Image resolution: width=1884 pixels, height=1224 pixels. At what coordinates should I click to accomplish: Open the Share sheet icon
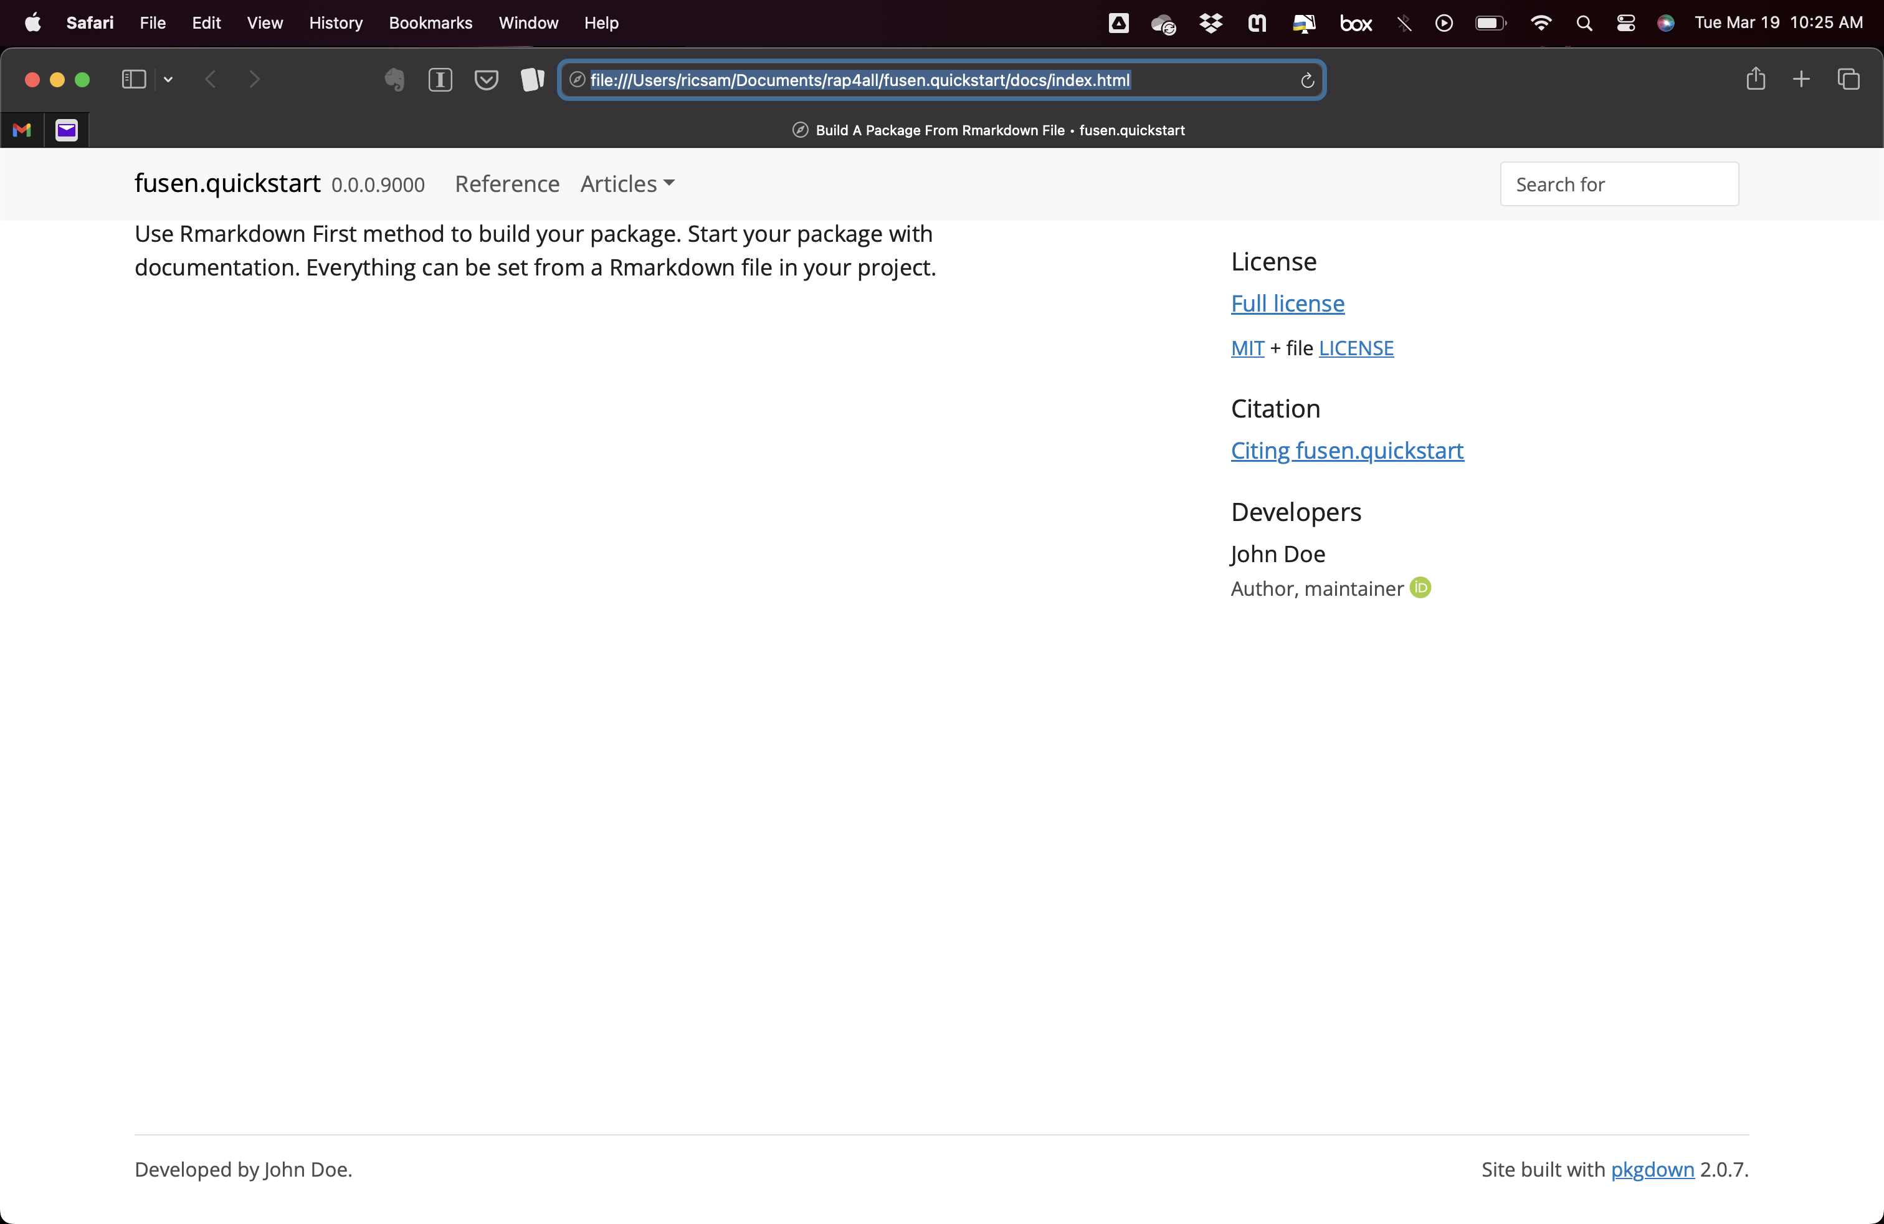[1755, 79]
